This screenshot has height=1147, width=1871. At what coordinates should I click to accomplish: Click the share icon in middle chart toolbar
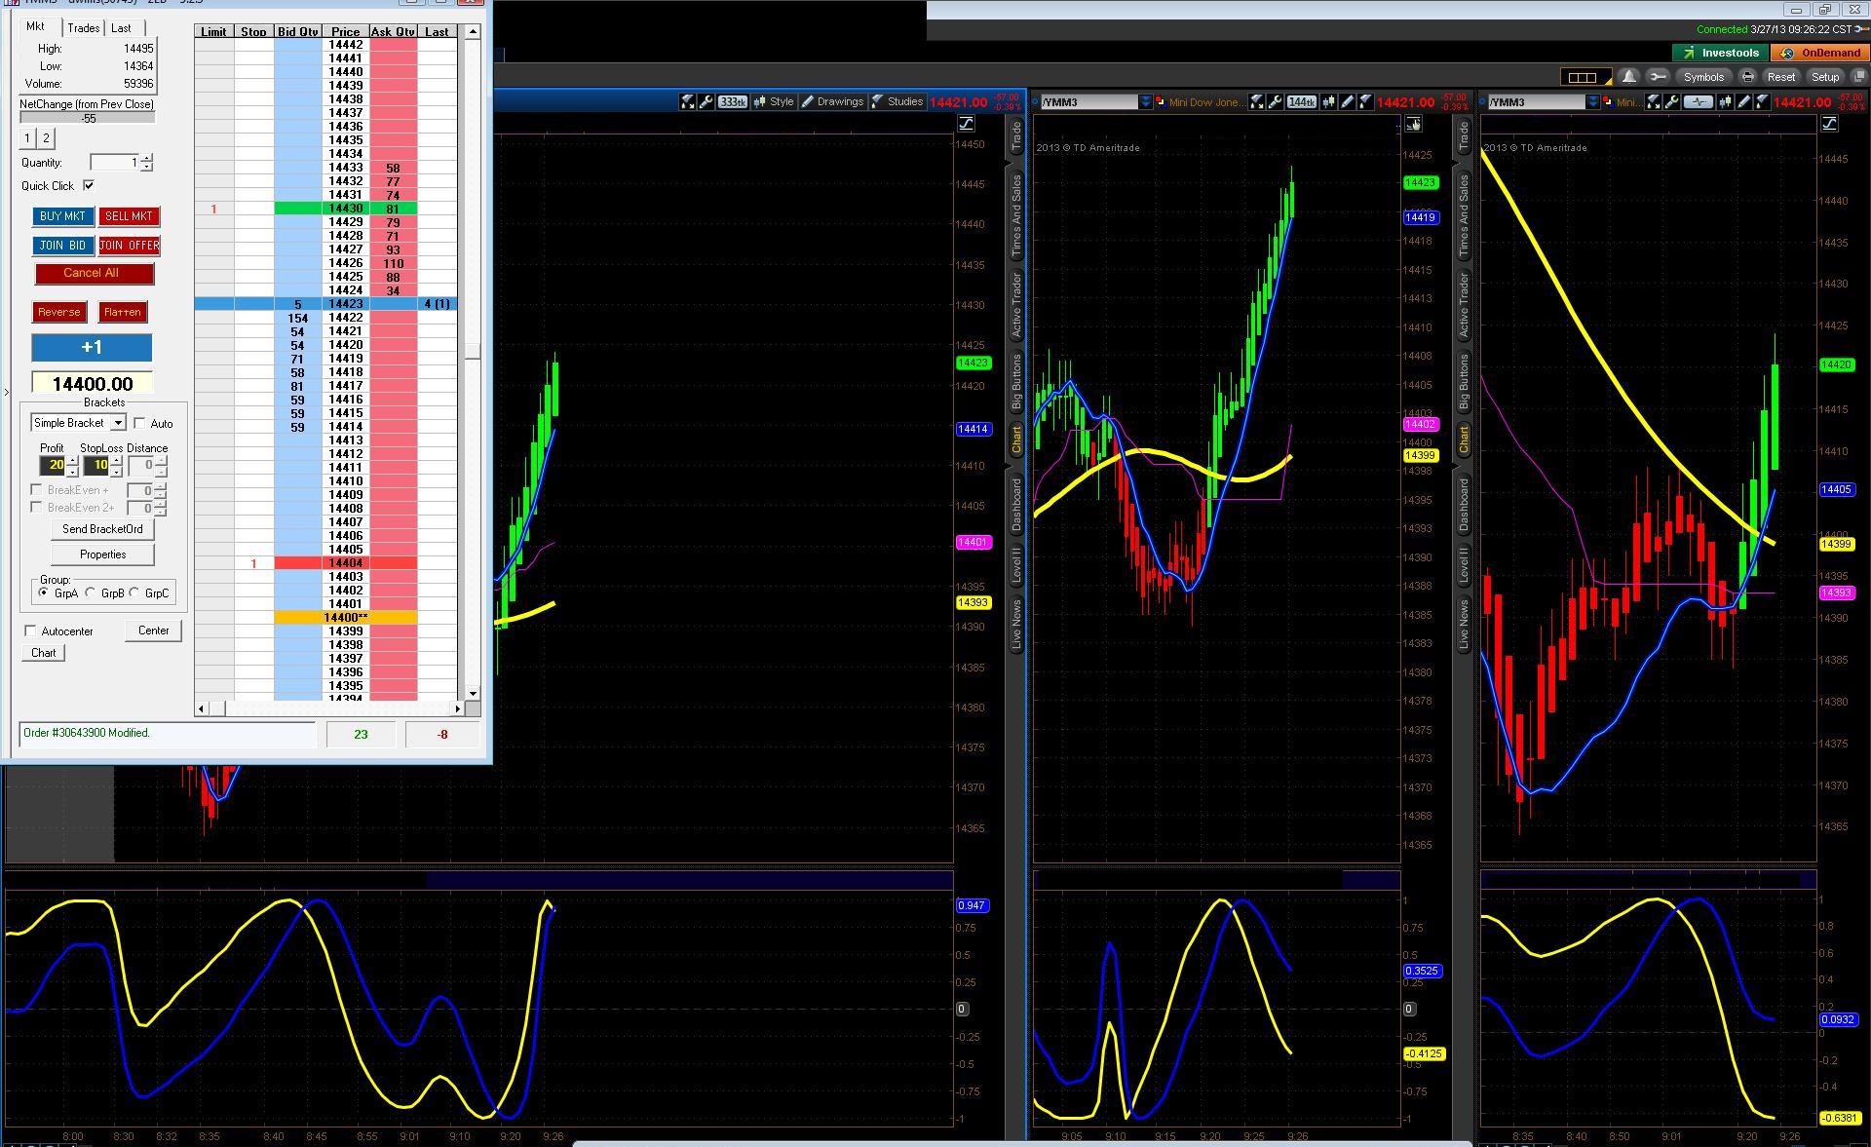1257,101
